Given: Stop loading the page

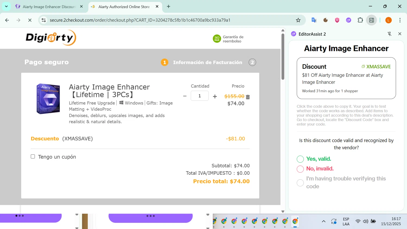Looking at the screenshot, I should (x=30, y=20).
